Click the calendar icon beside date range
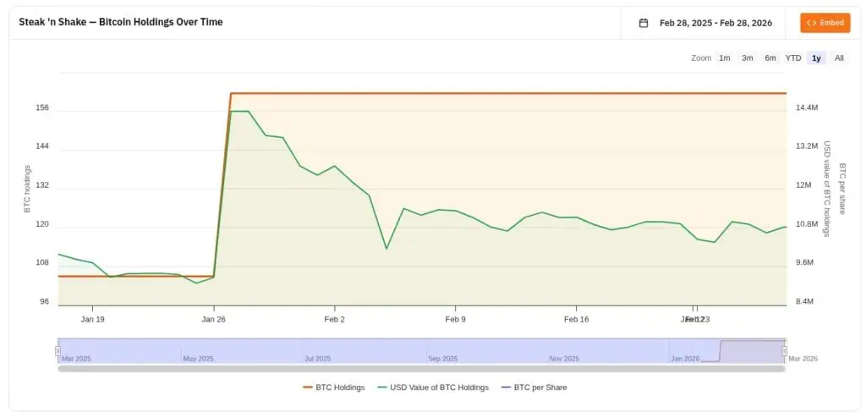 [x=644, y=23]
